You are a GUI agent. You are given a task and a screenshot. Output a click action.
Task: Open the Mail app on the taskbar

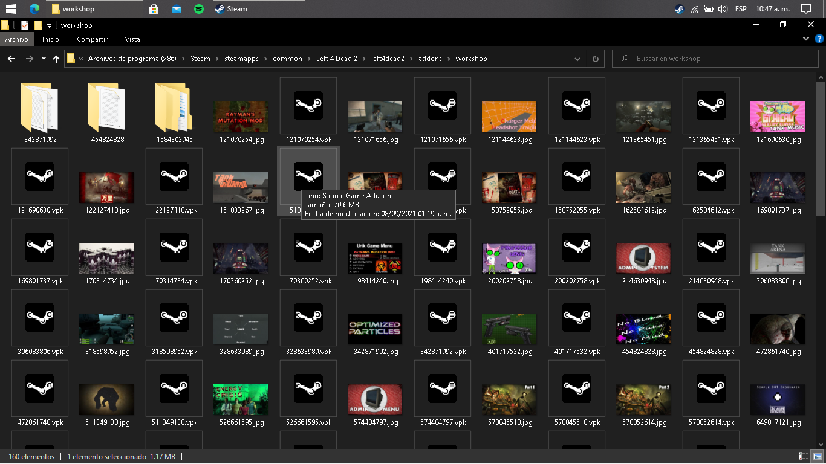[177, 9]
